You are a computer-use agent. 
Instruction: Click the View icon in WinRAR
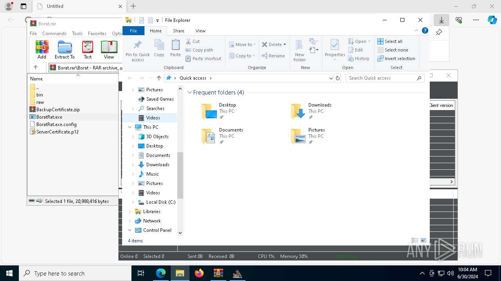109,50
